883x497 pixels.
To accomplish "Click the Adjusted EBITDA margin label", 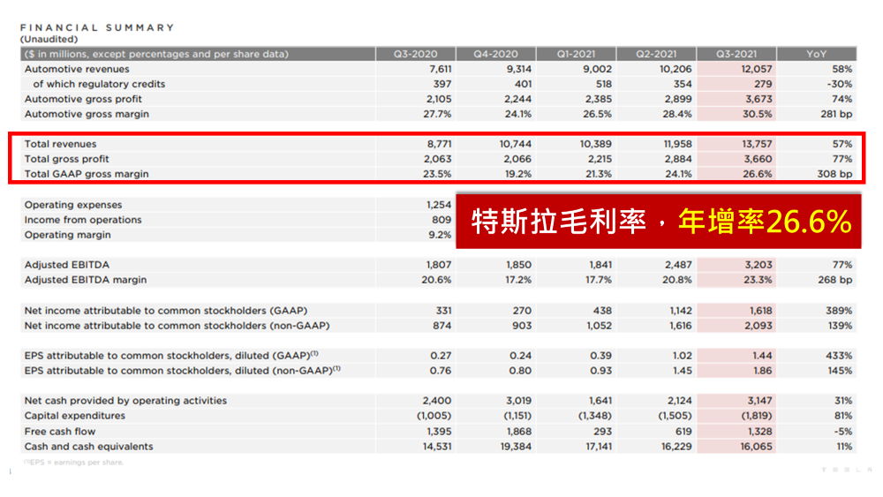I will tap(86, 280).
